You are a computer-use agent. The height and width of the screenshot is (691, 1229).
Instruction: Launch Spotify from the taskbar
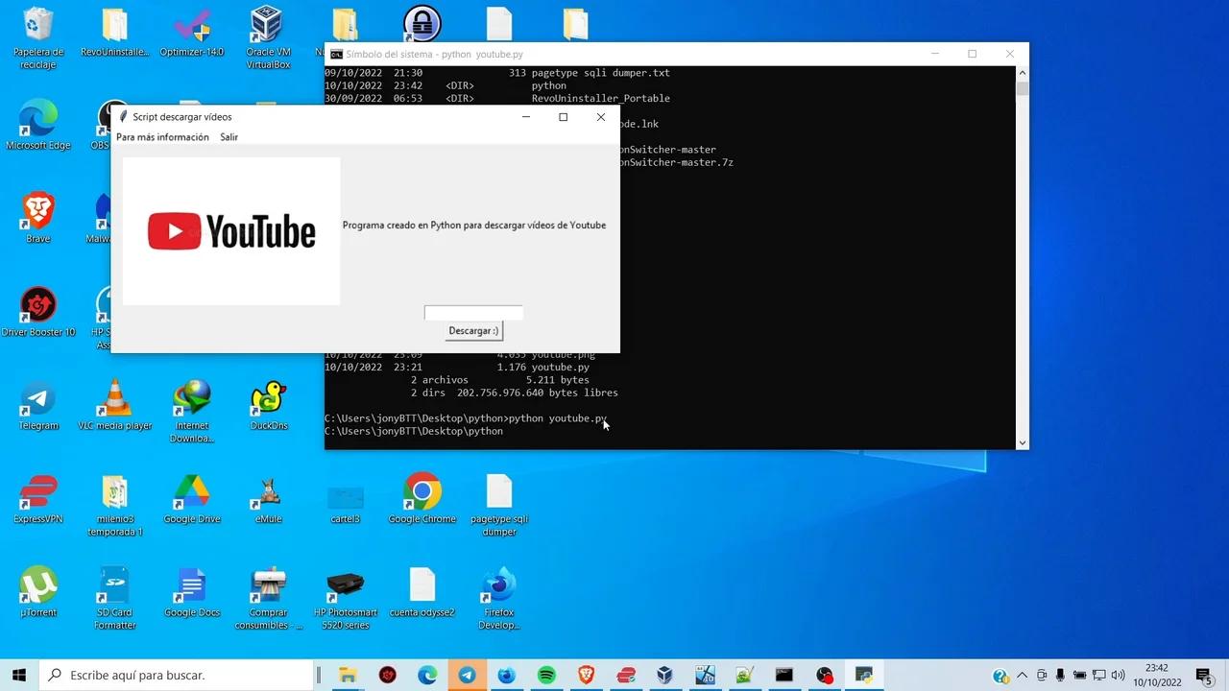[x=546, y=675]
